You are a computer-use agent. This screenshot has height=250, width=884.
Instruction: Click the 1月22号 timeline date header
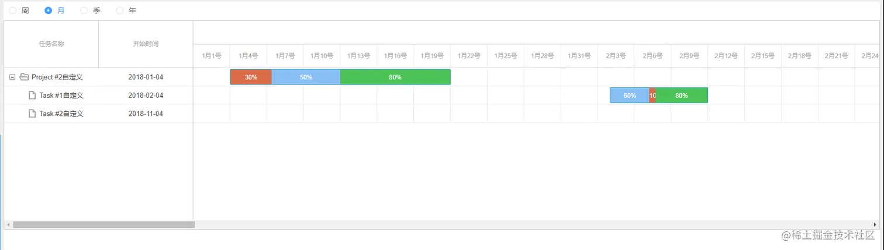pyautogui.click(x=469, y=56)
